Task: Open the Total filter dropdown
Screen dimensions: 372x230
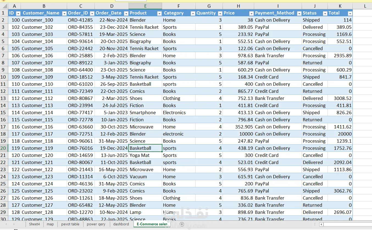Action: pyautogui.click(x=350, y=13)
